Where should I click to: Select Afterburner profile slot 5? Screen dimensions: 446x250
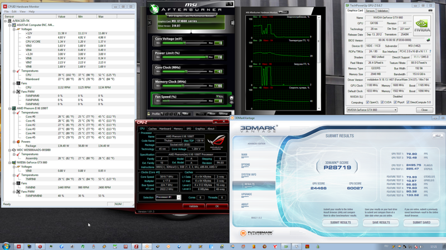click(179, 114)
